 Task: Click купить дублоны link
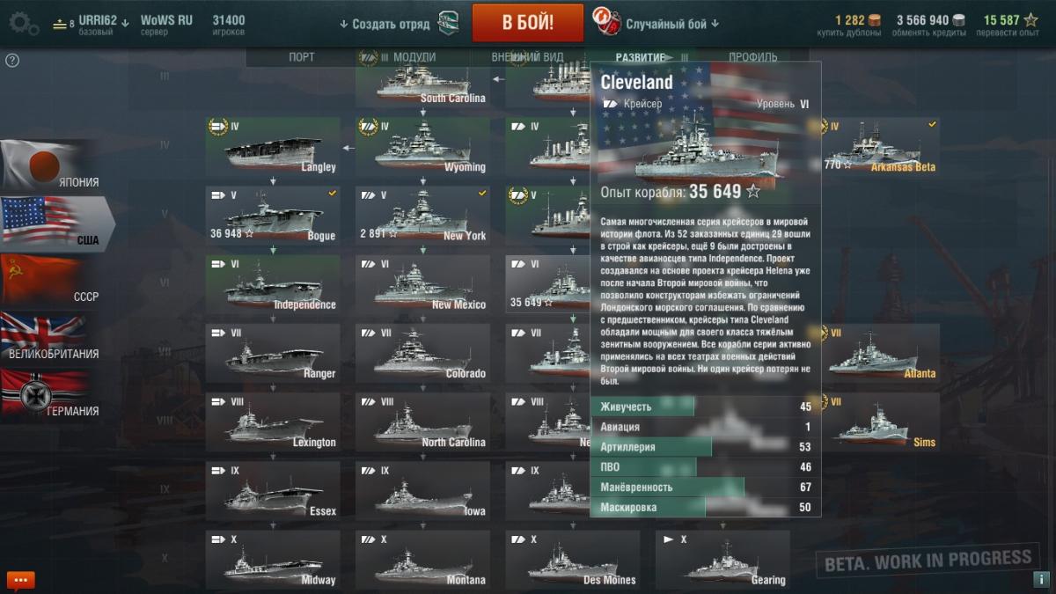(x=849, y=33)
